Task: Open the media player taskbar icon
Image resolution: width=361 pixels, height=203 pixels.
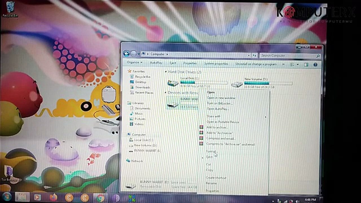Action: [x=38, y=197]
